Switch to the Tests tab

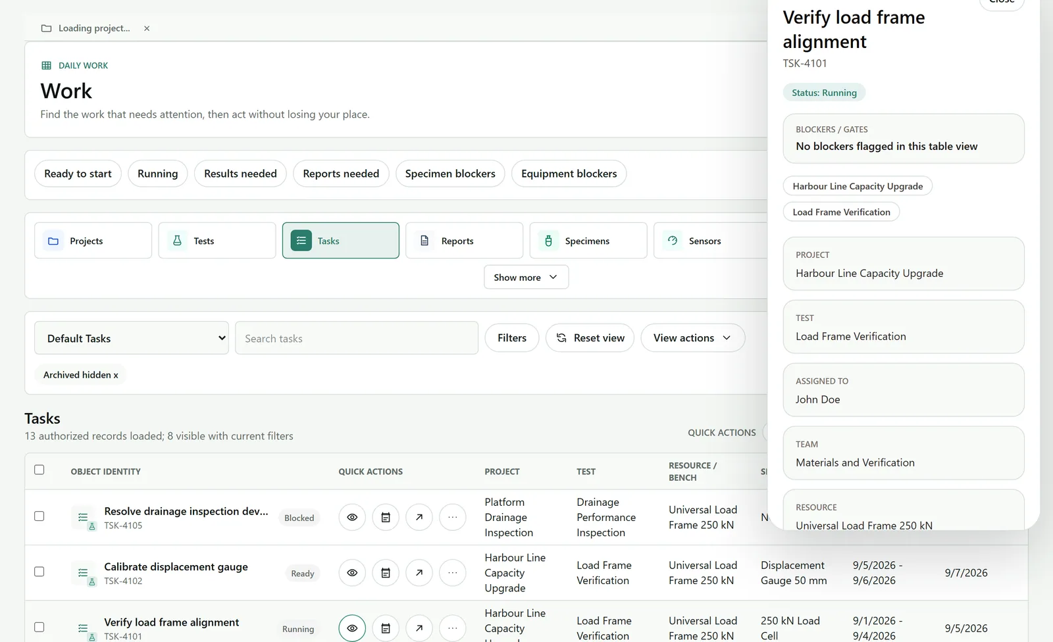[217, 241]
